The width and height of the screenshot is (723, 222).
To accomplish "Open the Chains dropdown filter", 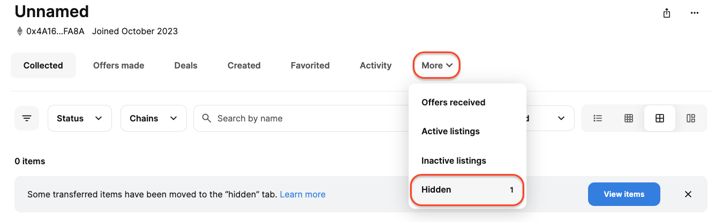I will (154, 118).
